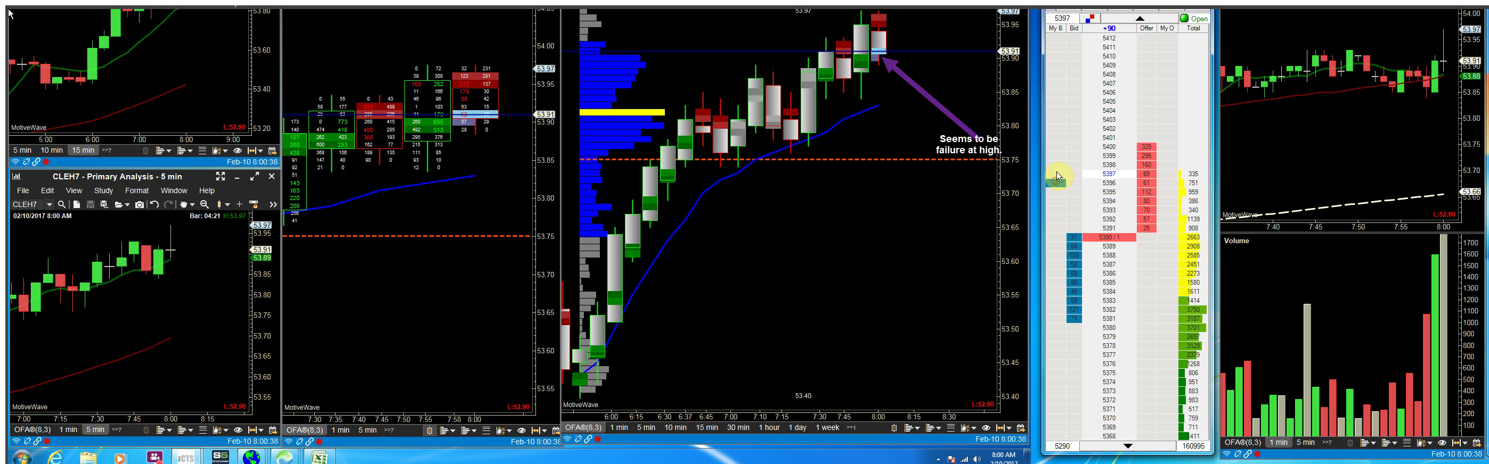Open the Format menu
1489x464 pixels.
137,190
